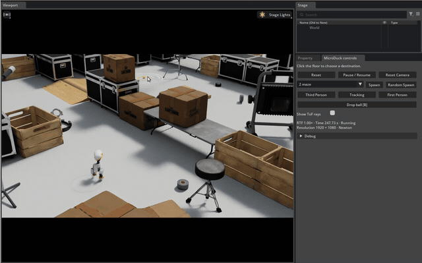Select the World prim in the stage tree
This screenshot has height=263, width=422.
(314, 28)
